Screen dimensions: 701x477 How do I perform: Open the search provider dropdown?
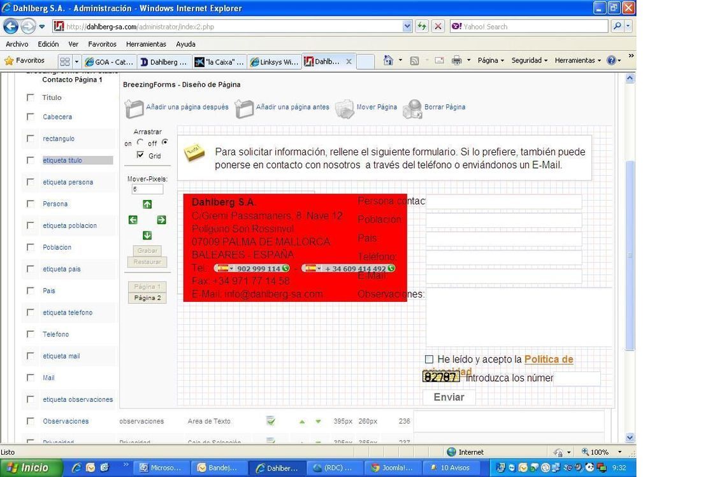(x=628, y=26)
